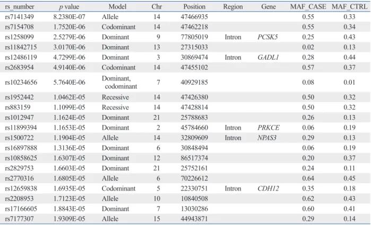
Task: Click the PCSK5 gene name
Action: pyautogui.click(x=268, y=37)
